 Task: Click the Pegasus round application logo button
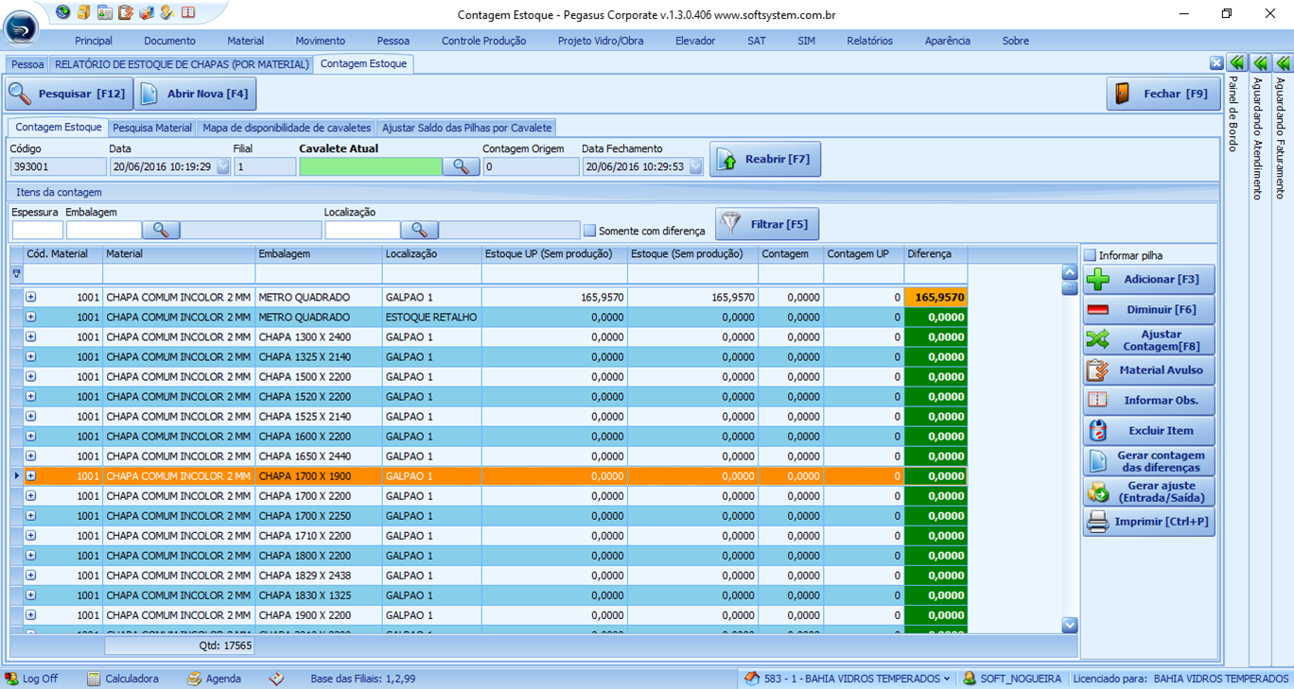point(21,28)
